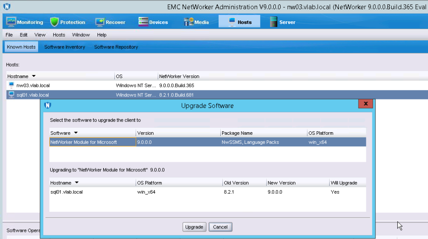This screenshot has width=428, height=239.
Task: Open the Devices toolbar icon
Action: coord(143,22)
